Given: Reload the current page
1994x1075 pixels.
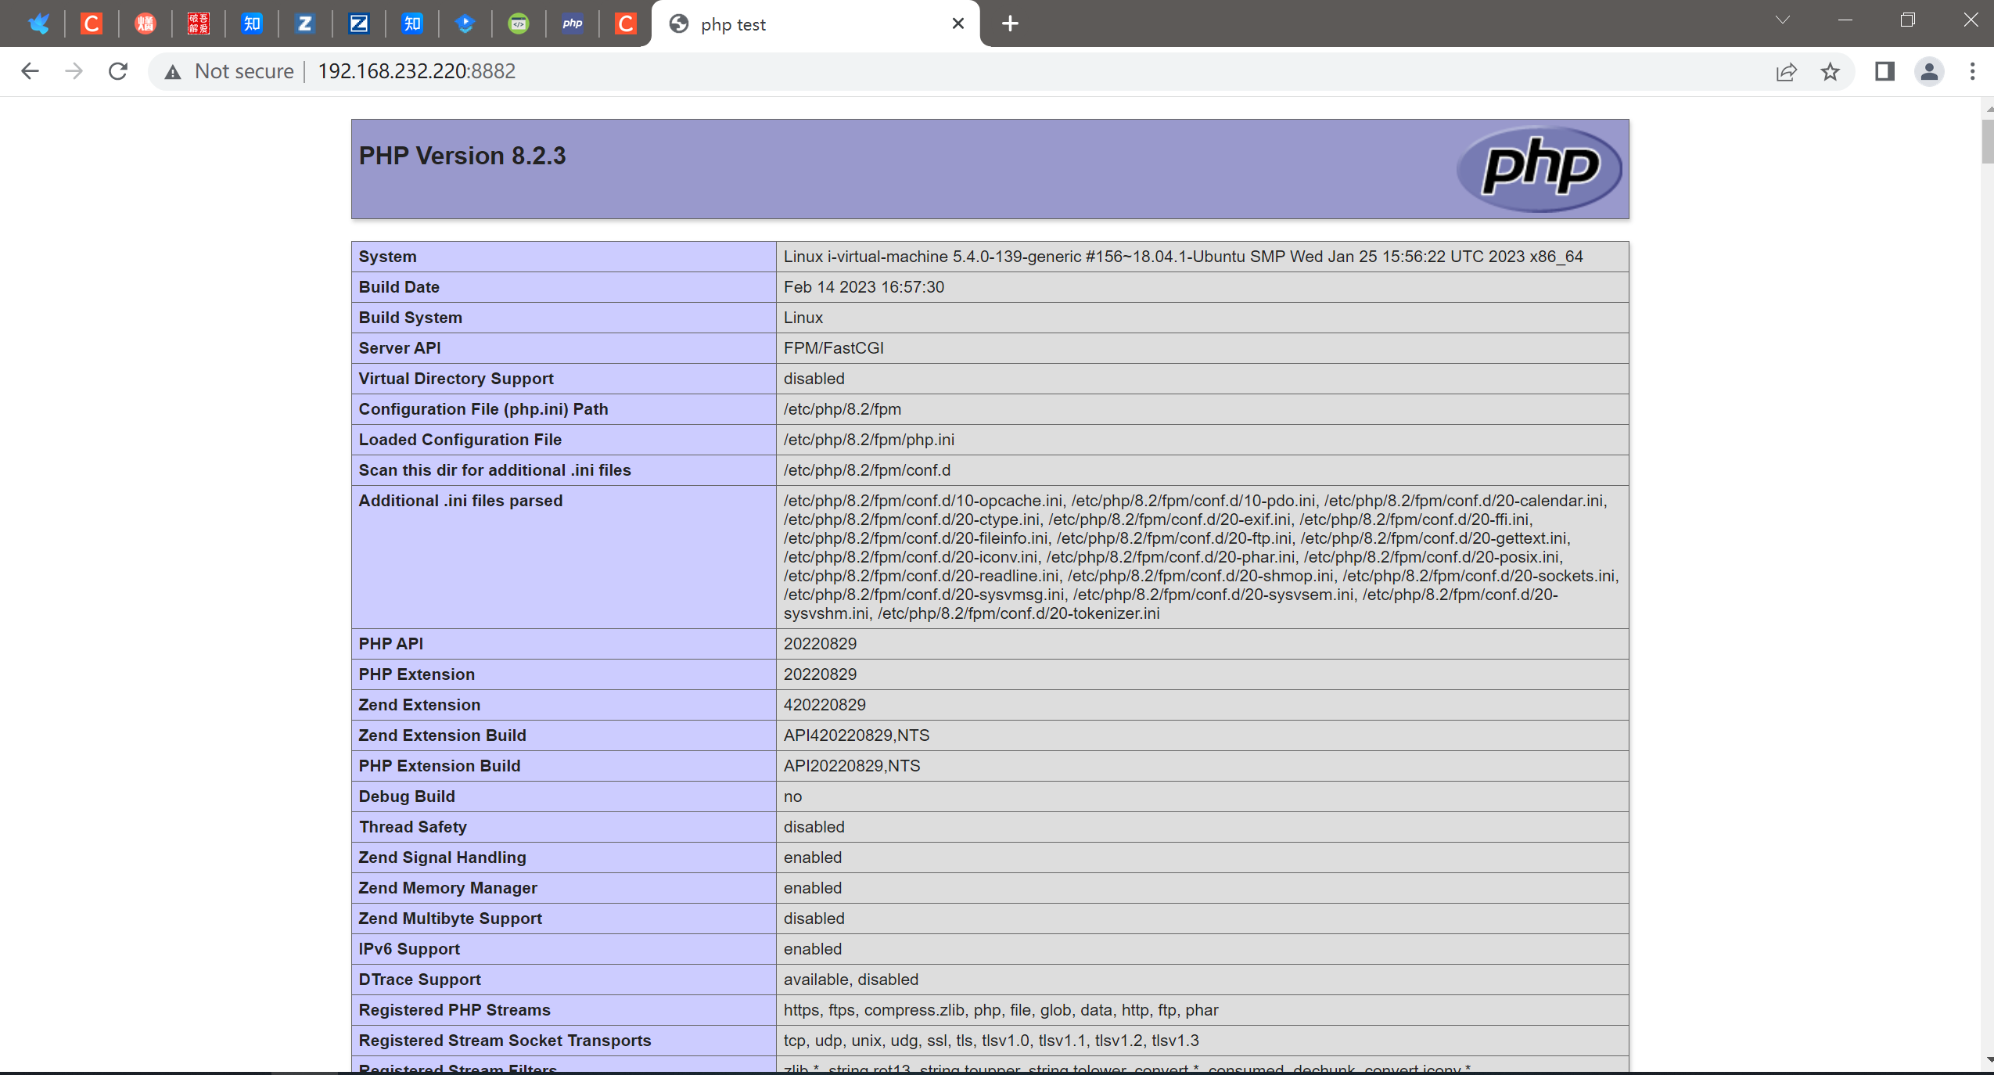Looking at the screenshot, I should coord(118,71).
